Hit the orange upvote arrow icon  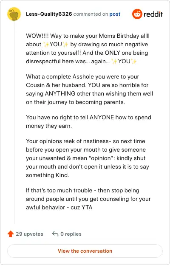pyautogui.click(x=11, y=234)
